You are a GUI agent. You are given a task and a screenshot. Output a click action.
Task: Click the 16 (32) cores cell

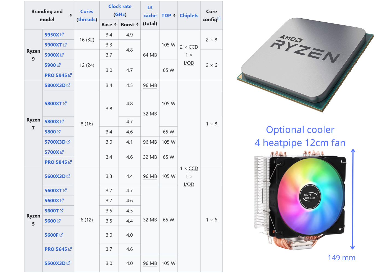click(87, 40)
